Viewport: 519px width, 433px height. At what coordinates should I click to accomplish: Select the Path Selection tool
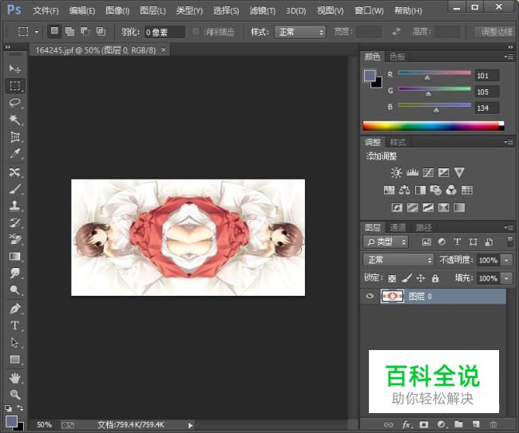pyautogui.click(x=14, y=342)
